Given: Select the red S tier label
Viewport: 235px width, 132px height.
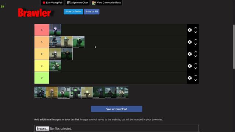Looking at the screenshot, I should tap(41, 30).
